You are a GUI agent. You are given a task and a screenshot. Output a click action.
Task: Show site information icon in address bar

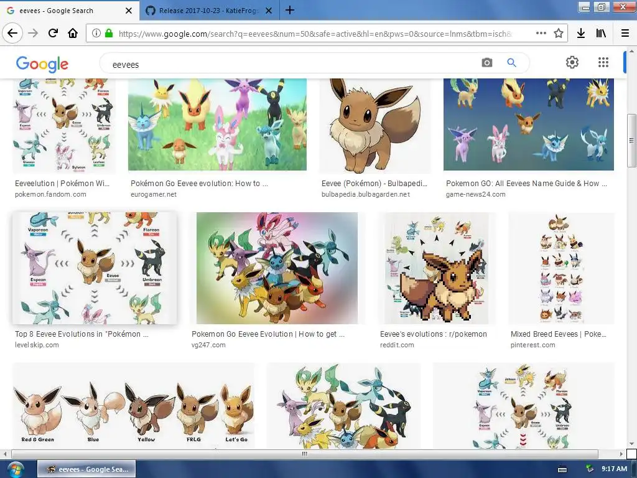pos(96,34)
